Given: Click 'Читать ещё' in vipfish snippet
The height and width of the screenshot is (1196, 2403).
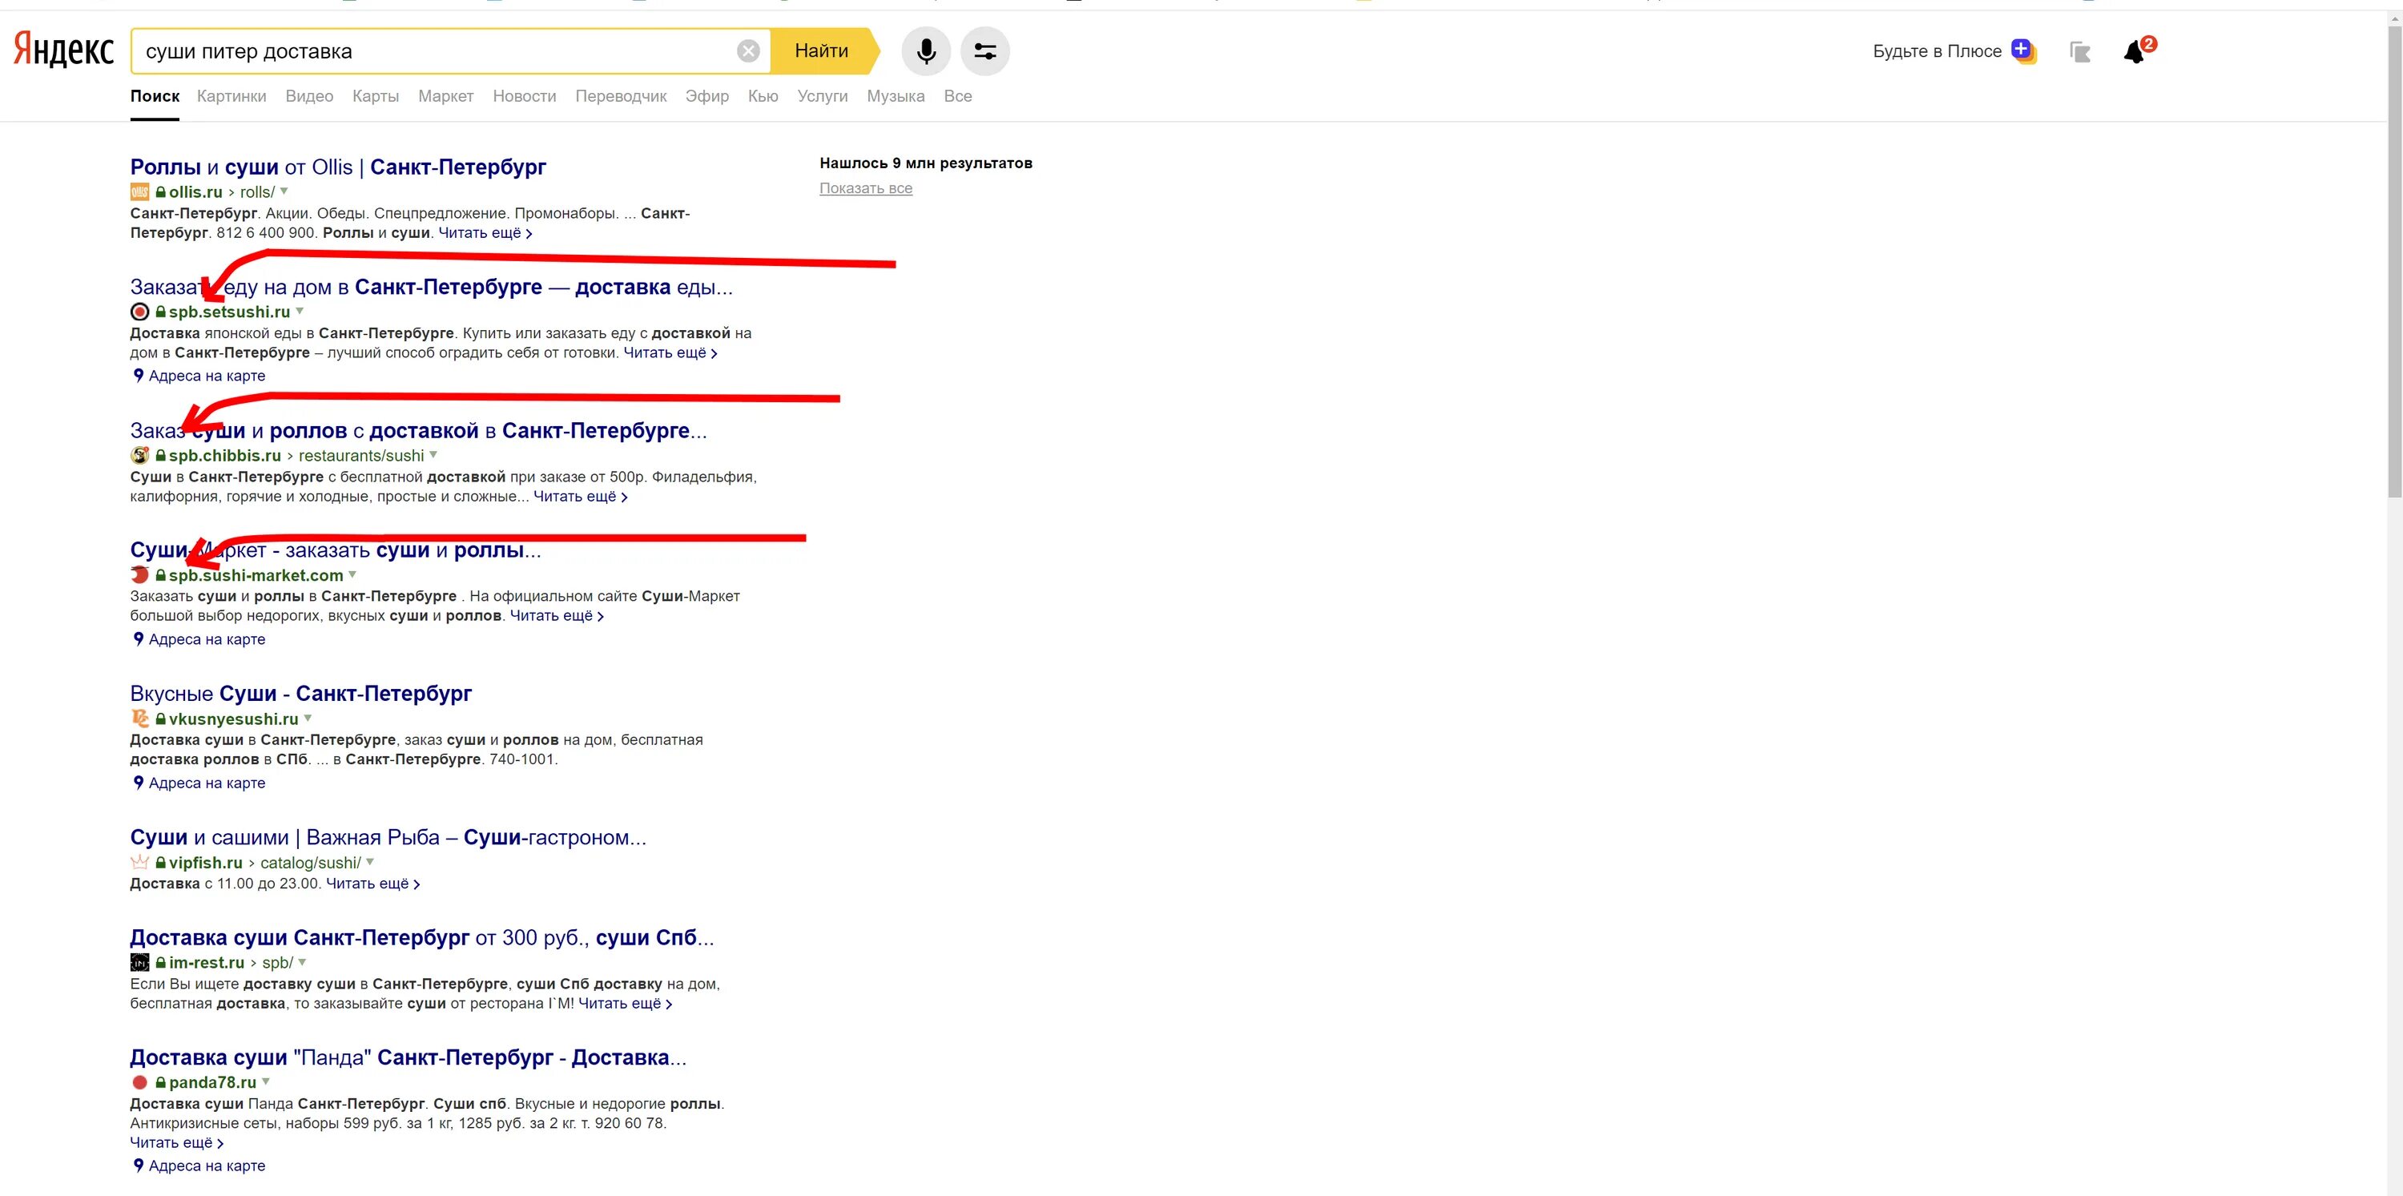Looking at the screenshot, I should (x=372, y=884).
